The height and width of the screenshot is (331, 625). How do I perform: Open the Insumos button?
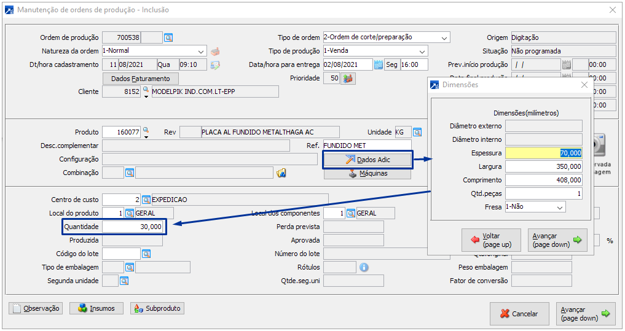coord(96,308)
